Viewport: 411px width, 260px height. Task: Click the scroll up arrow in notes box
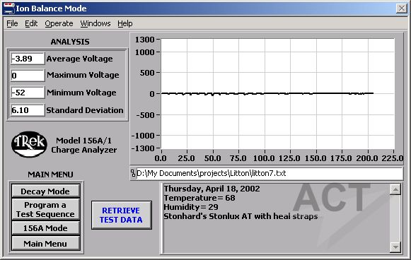click(395, 189)
